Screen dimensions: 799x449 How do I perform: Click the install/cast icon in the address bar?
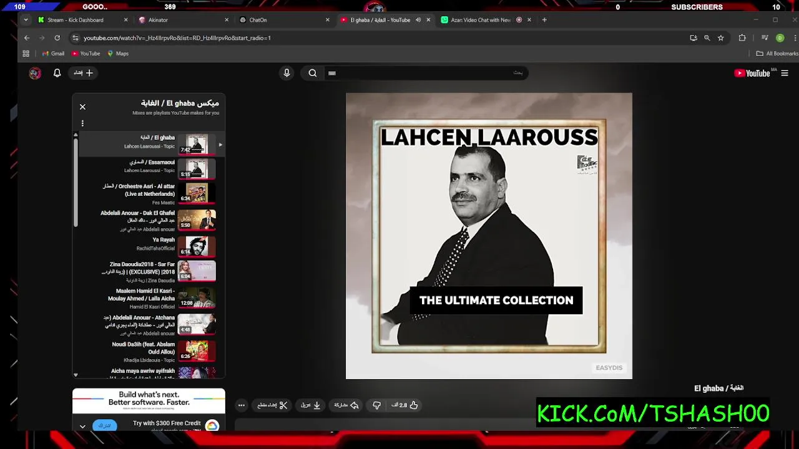(693, 38)
